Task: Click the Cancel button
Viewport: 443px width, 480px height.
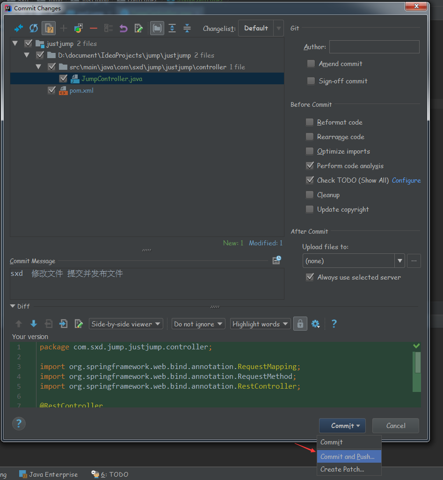Action: (x=396, y=426)
